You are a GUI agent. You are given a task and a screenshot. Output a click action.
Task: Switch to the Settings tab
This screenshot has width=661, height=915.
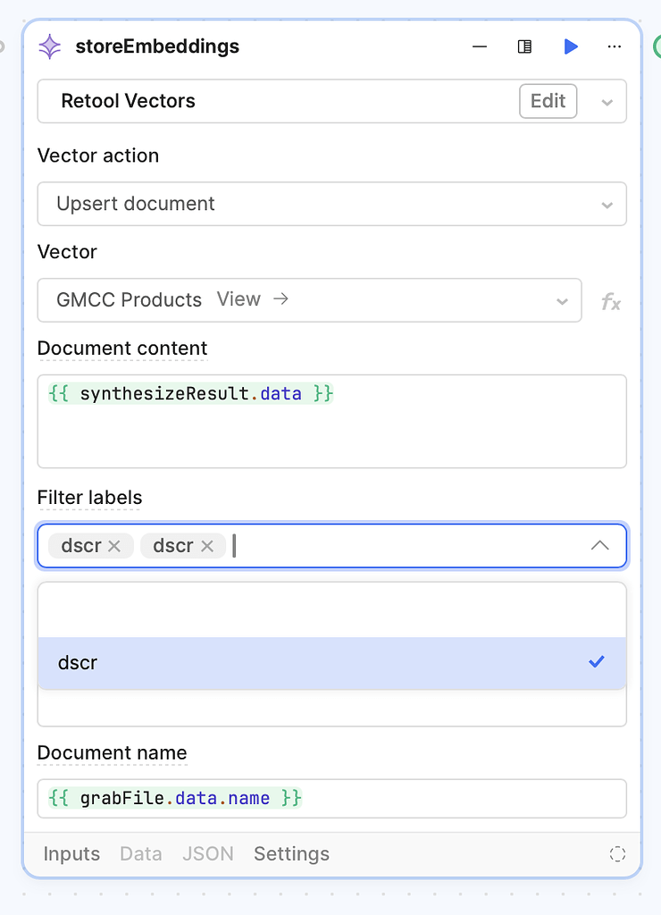tap(291, 854)
